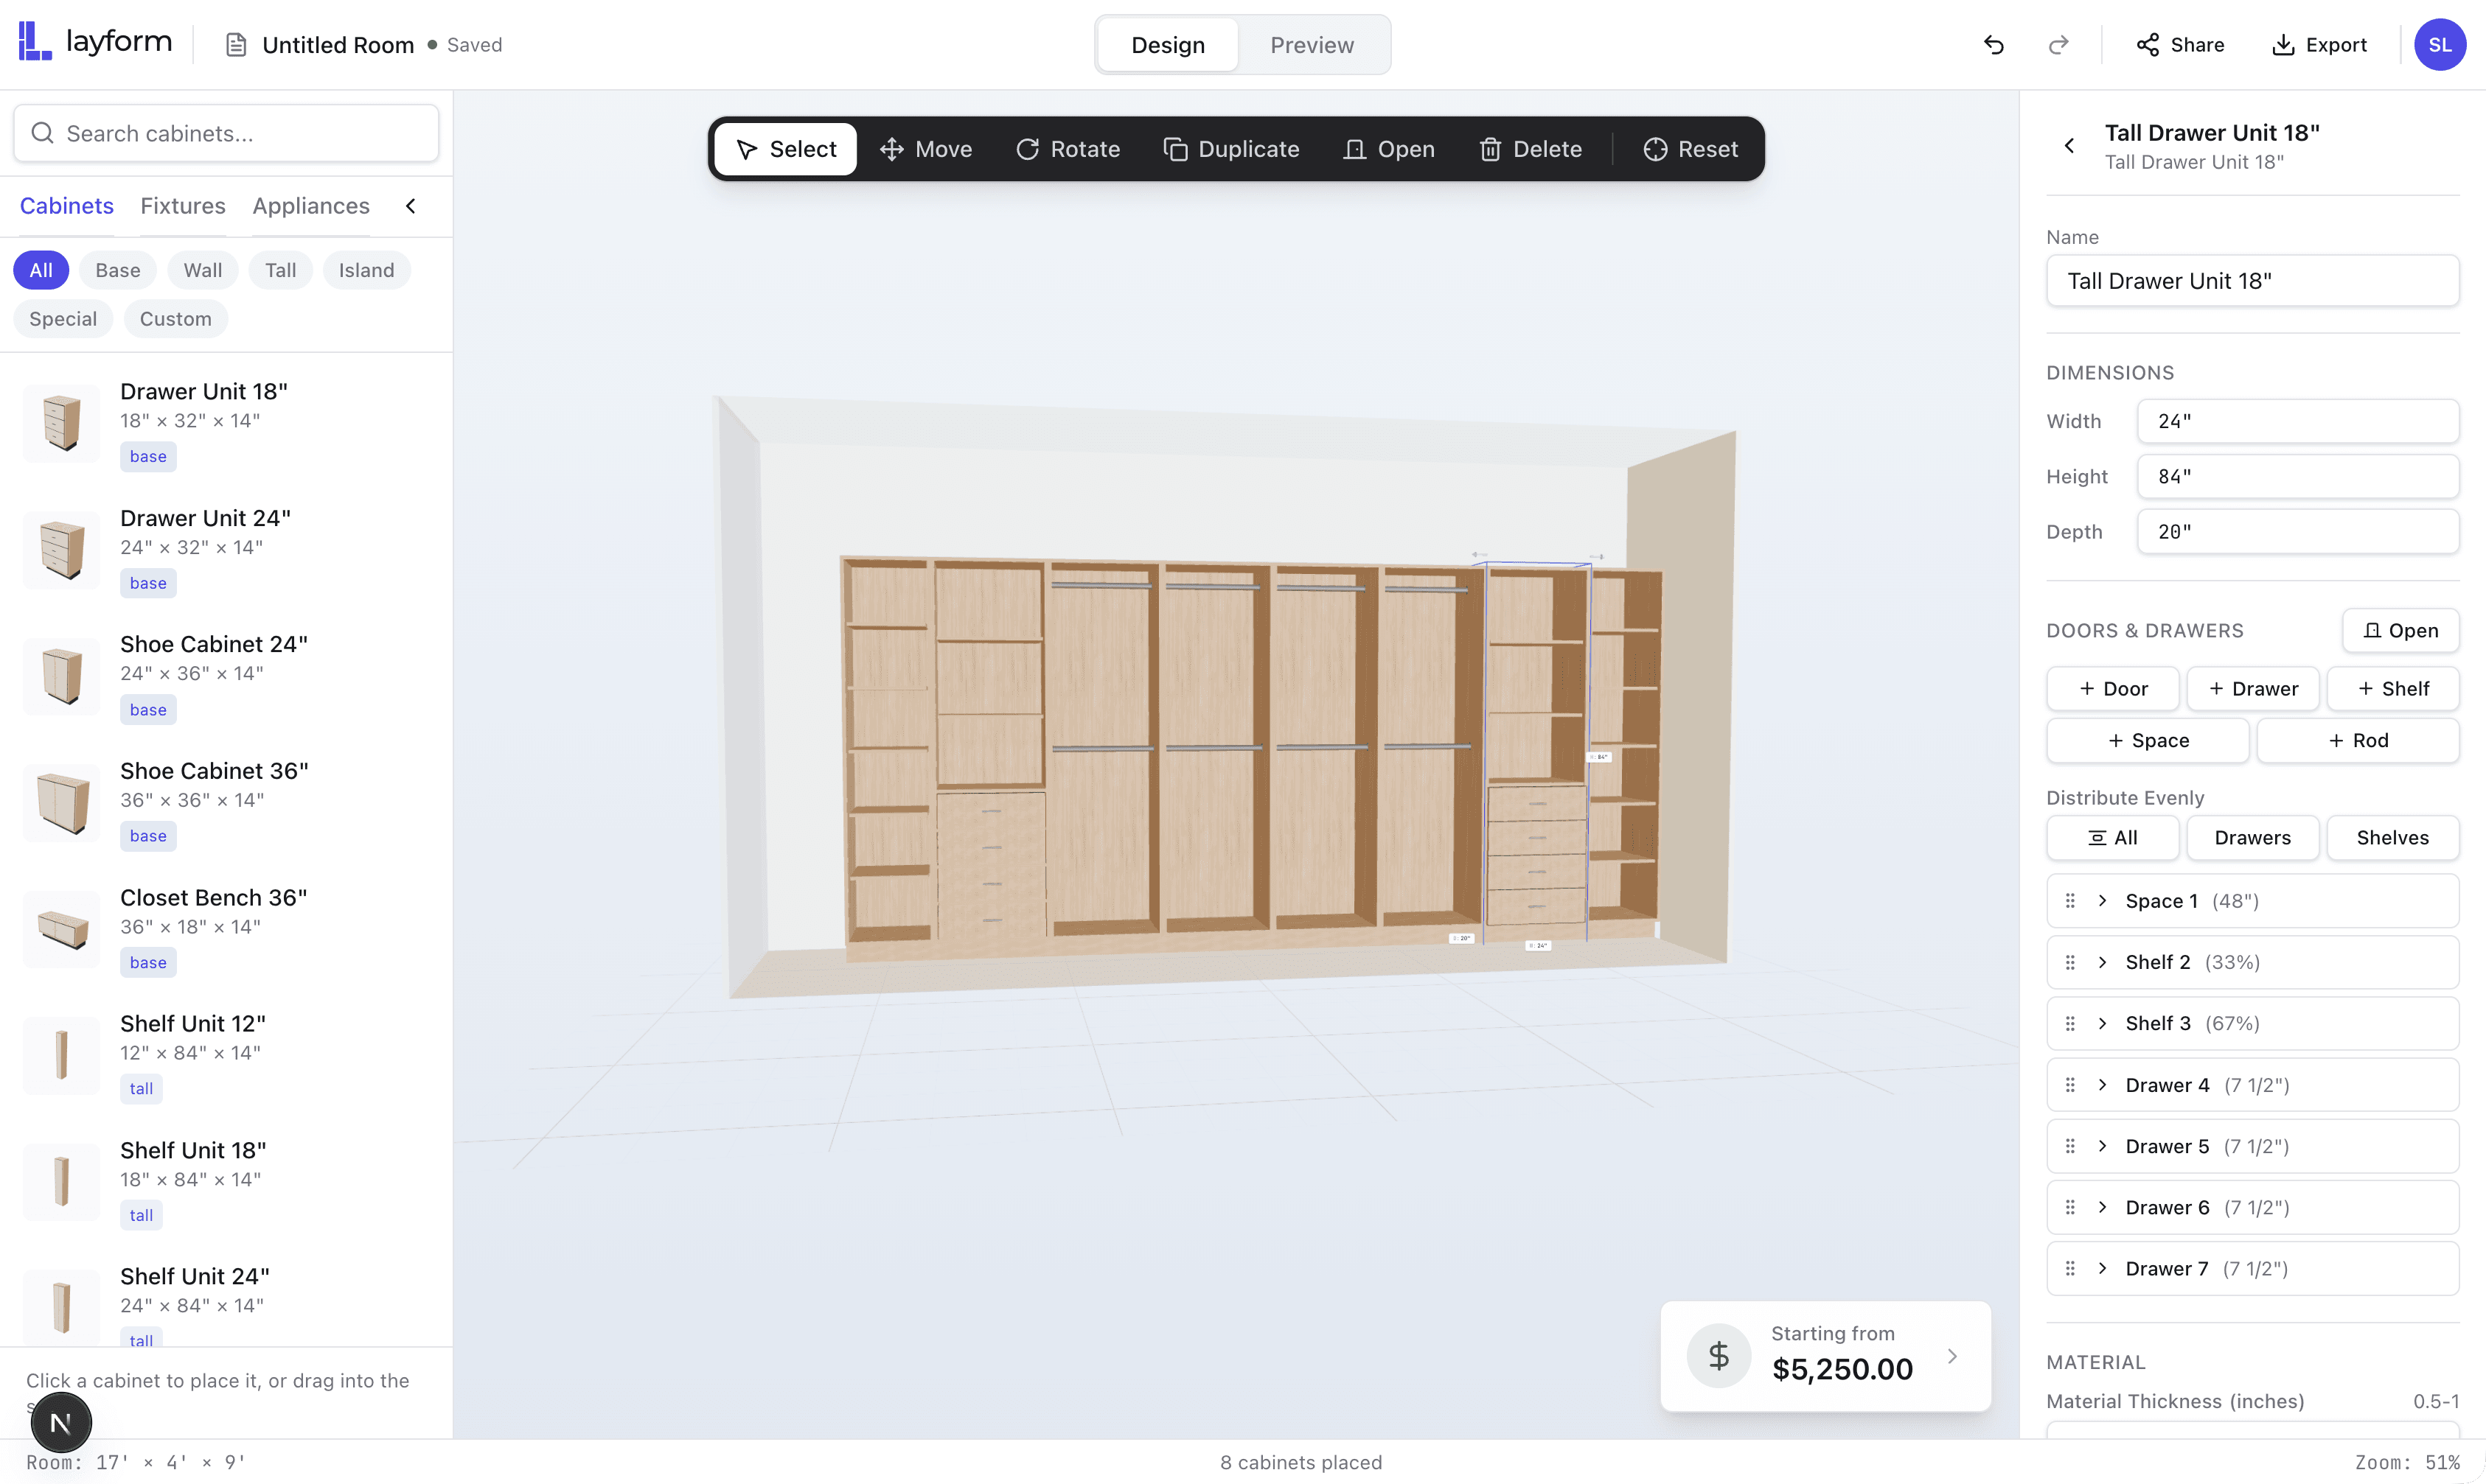2486x1484 pixels.
Task: Expand the Drawer 4 row
Action: pos(2102,1085)
